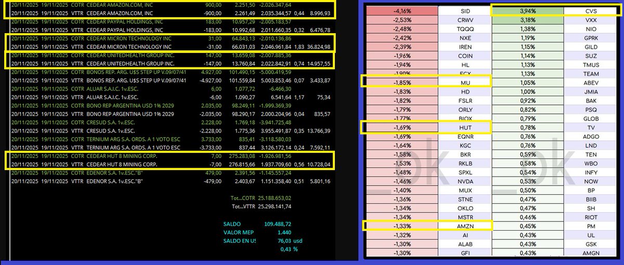The height and width of the screenshot is (265, 624).
Task: Select the NIO ticker
Action: click(591, 28)
